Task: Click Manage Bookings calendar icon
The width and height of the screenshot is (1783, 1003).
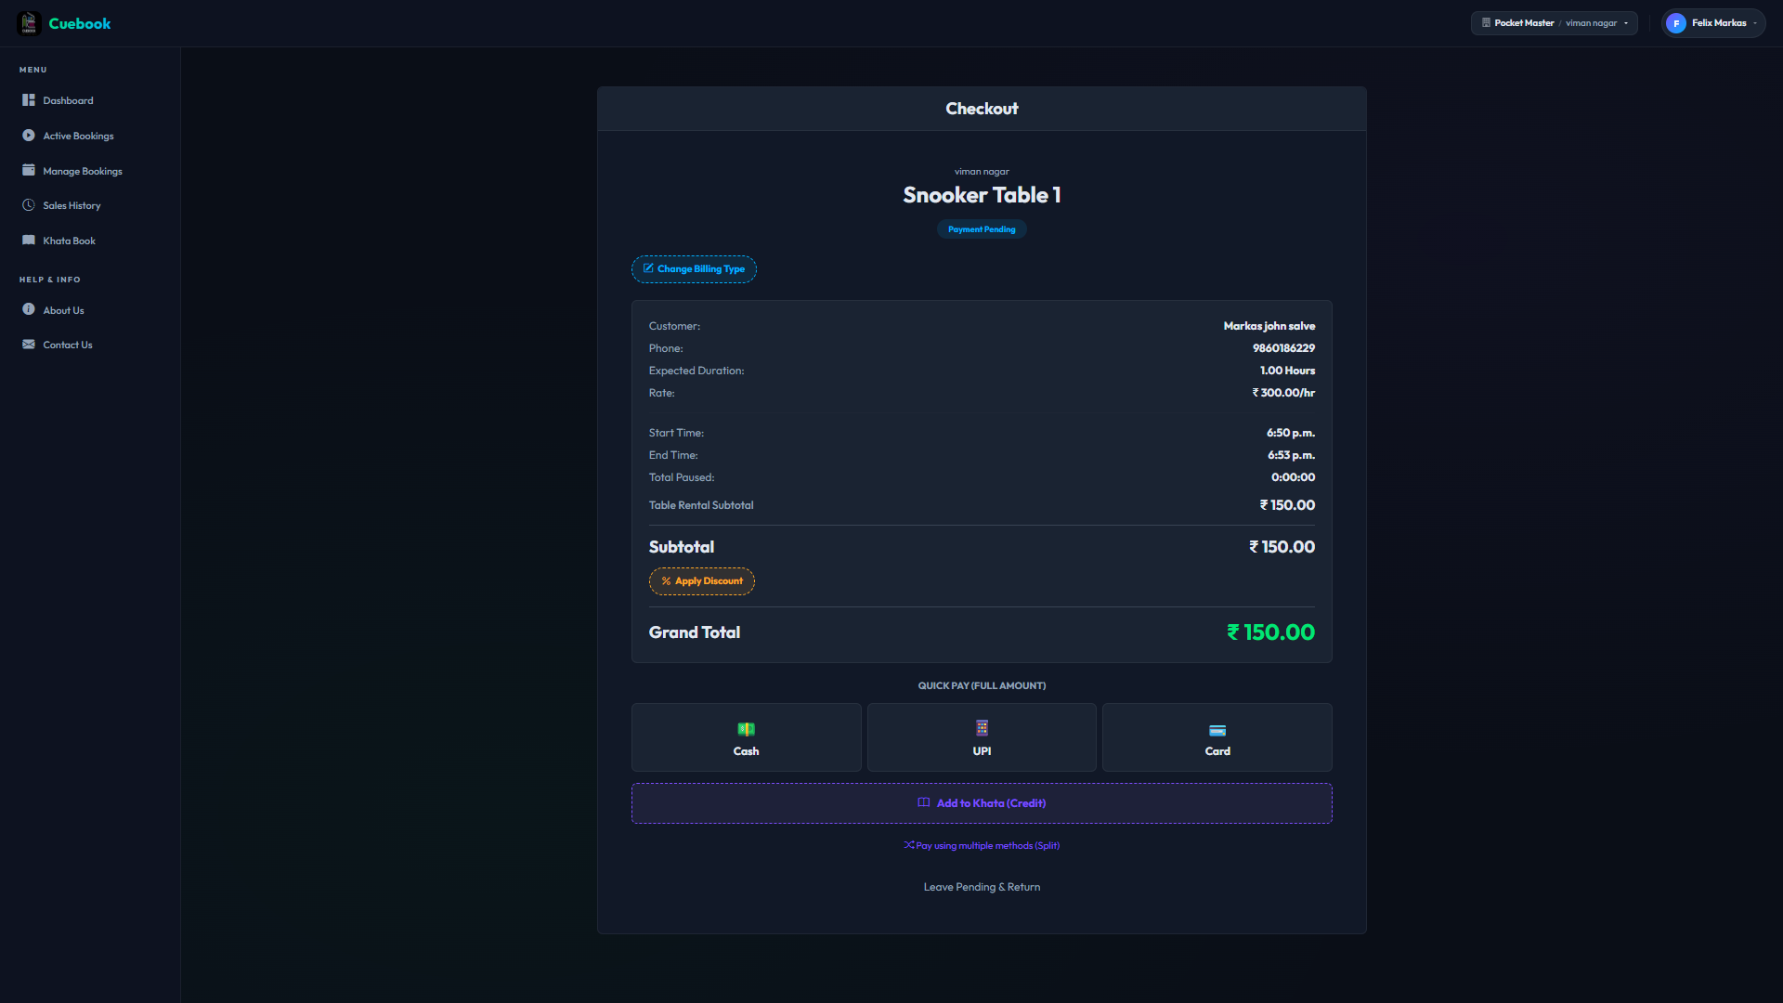Action: 29,171
